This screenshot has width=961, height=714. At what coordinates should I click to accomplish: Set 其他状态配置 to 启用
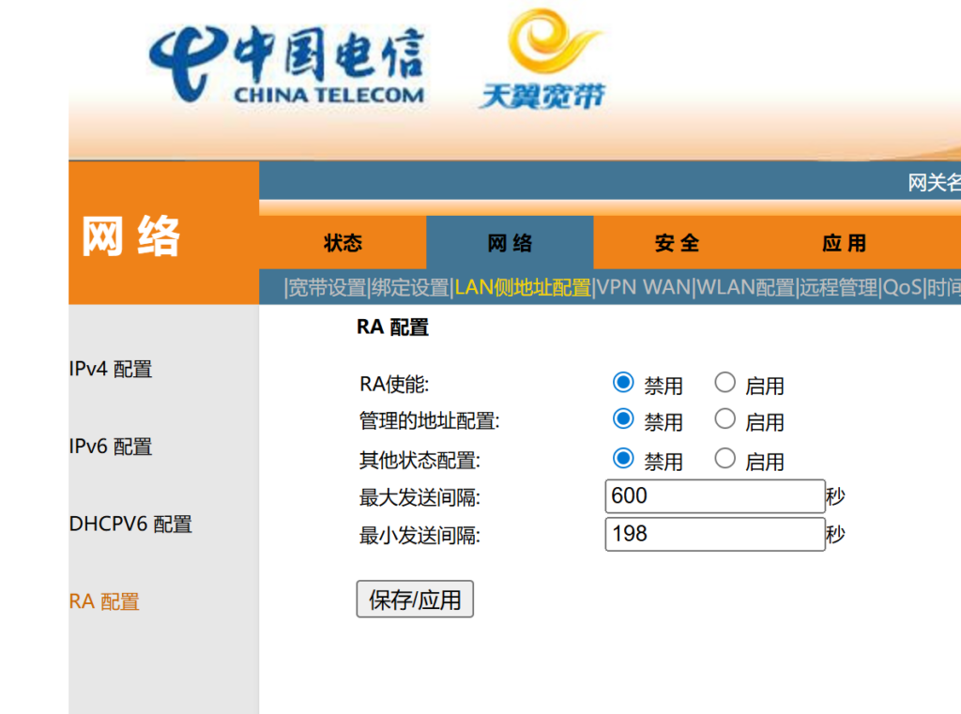pos(725,459)
